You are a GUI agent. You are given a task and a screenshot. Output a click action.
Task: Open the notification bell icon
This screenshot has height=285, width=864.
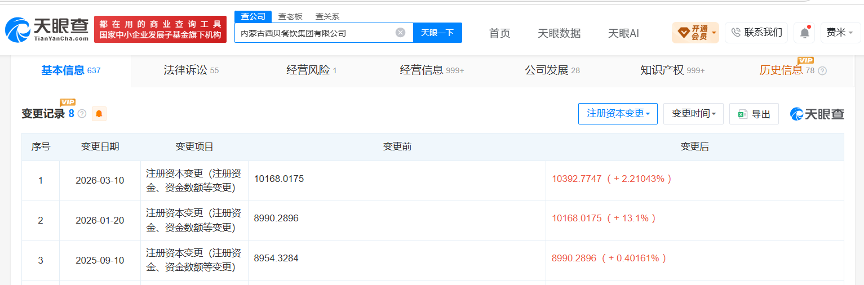tap(804, 33)
